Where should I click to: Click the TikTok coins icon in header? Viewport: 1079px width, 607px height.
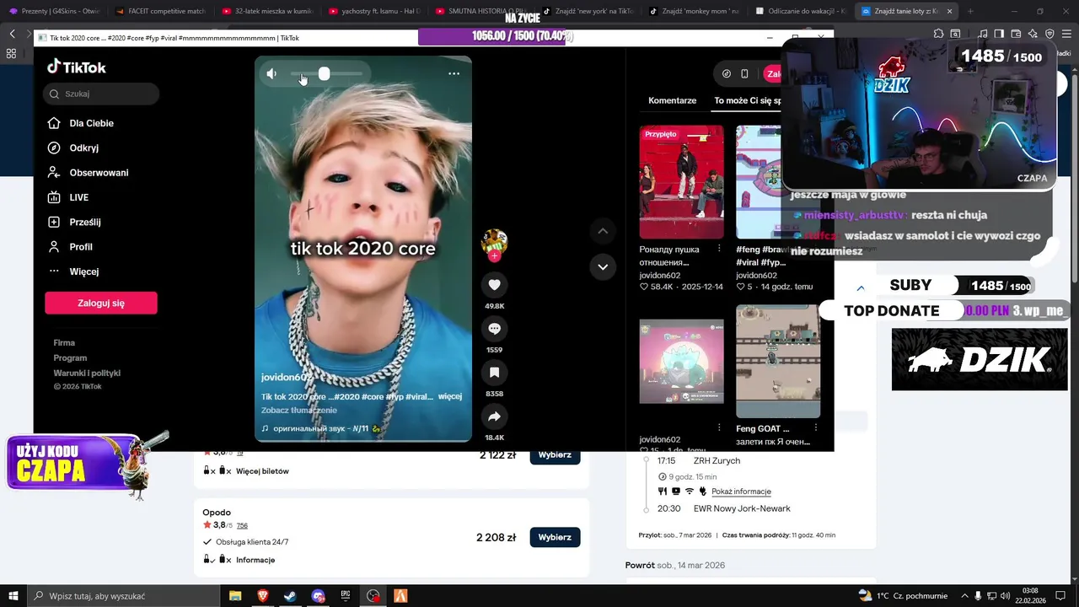(727, 74)
